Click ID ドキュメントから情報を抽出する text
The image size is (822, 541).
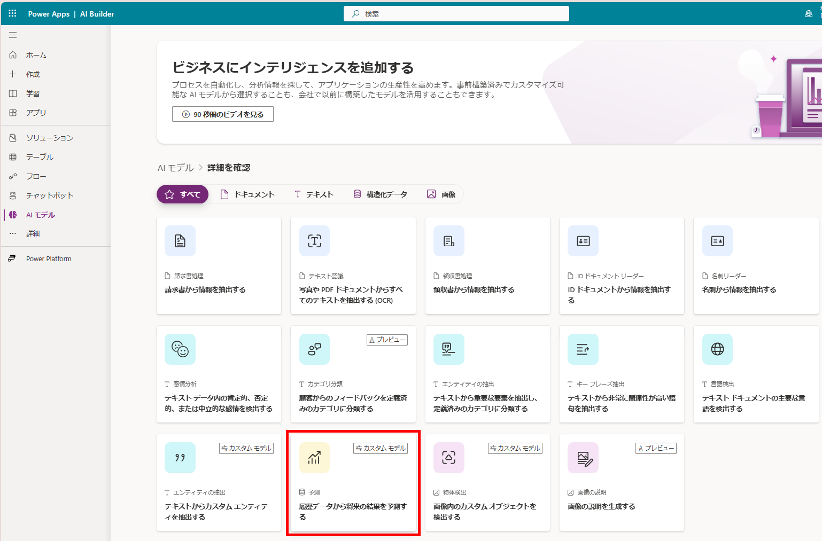(619, 295)
